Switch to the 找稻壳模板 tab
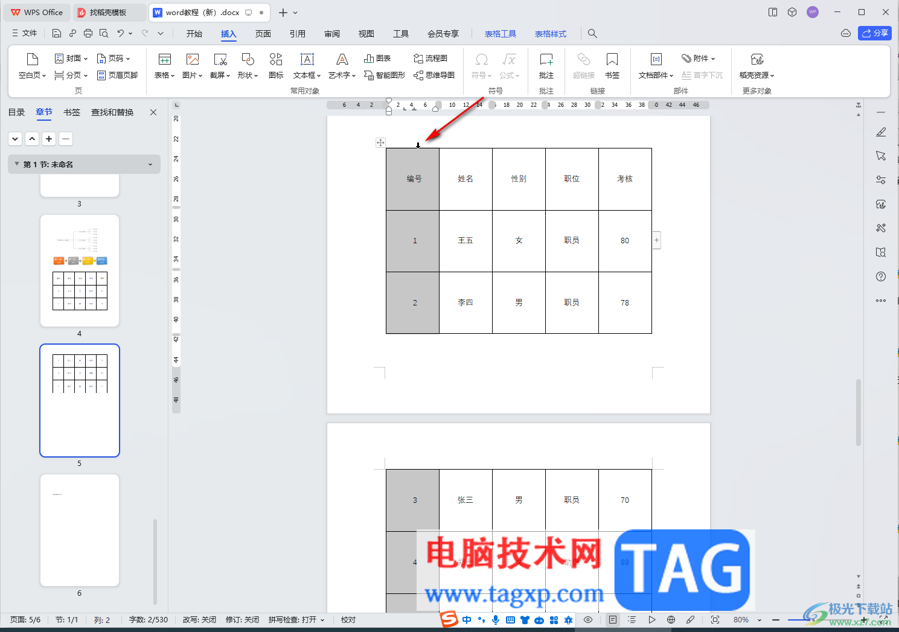The image size is (899, 632). click(x=108, y=12)
